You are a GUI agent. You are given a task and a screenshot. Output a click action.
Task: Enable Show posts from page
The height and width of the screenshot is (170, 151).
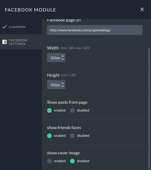pyautogui.click(x=49, y=111)
